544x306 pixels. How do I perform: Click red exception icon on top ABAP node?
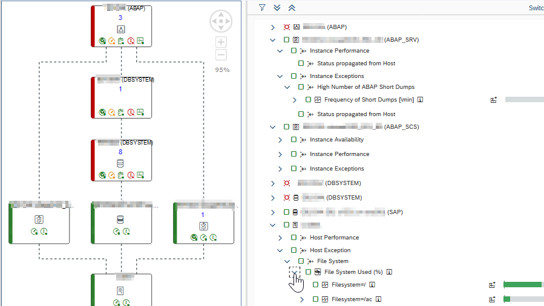tap(131, 42)
